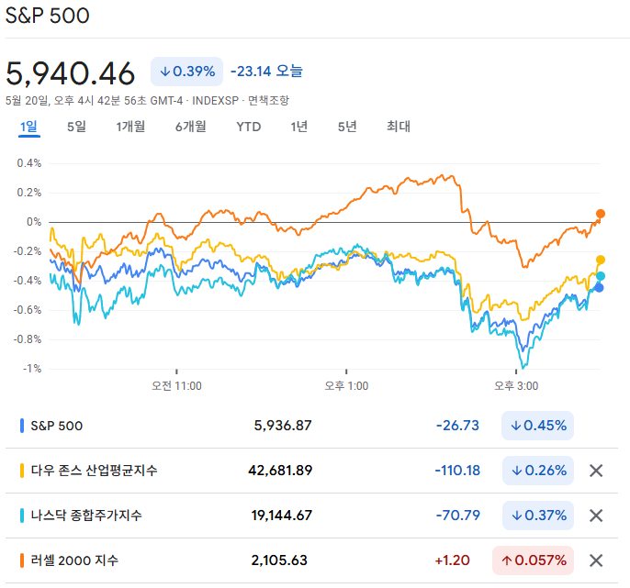Open the 1개월 chart range
Screen dimensions: 630x588
[130, 127]
